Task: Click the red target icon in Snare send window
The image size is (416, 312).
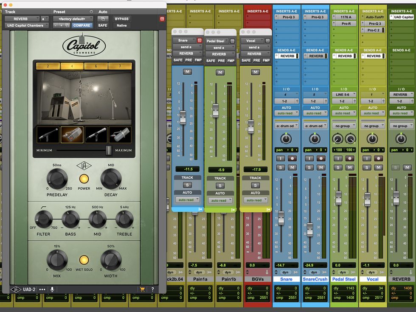Action: tap(200, 40)
